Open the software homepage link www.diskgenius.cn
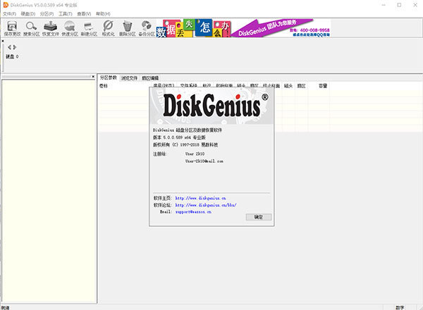 200,198
